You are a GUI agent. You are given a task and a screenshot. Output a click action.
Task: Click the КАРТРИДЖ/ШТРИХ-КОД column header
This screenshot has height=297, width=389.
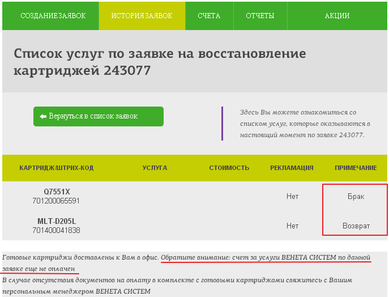click(56, 168)
